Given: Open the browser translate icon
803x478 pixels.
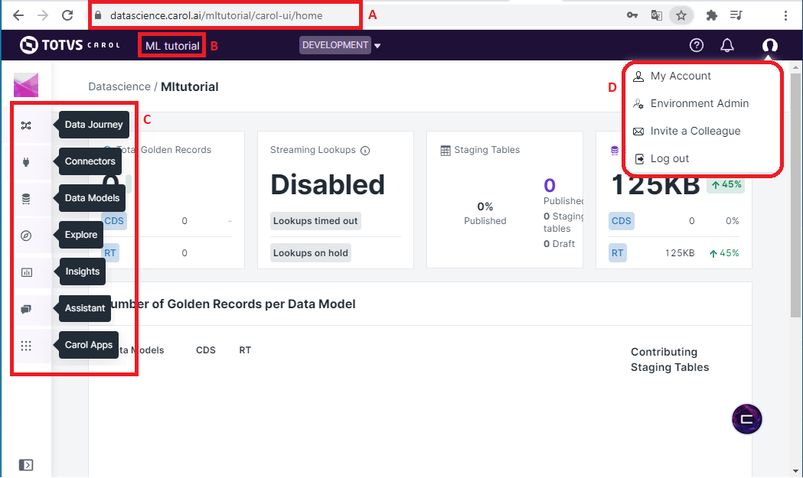Looking at the screenshot, I should pyautogui.click(x=657, y=15).
